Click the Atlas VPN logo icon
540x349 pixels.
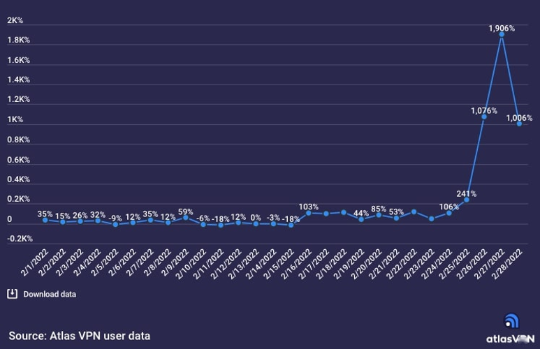pos(511,321)
